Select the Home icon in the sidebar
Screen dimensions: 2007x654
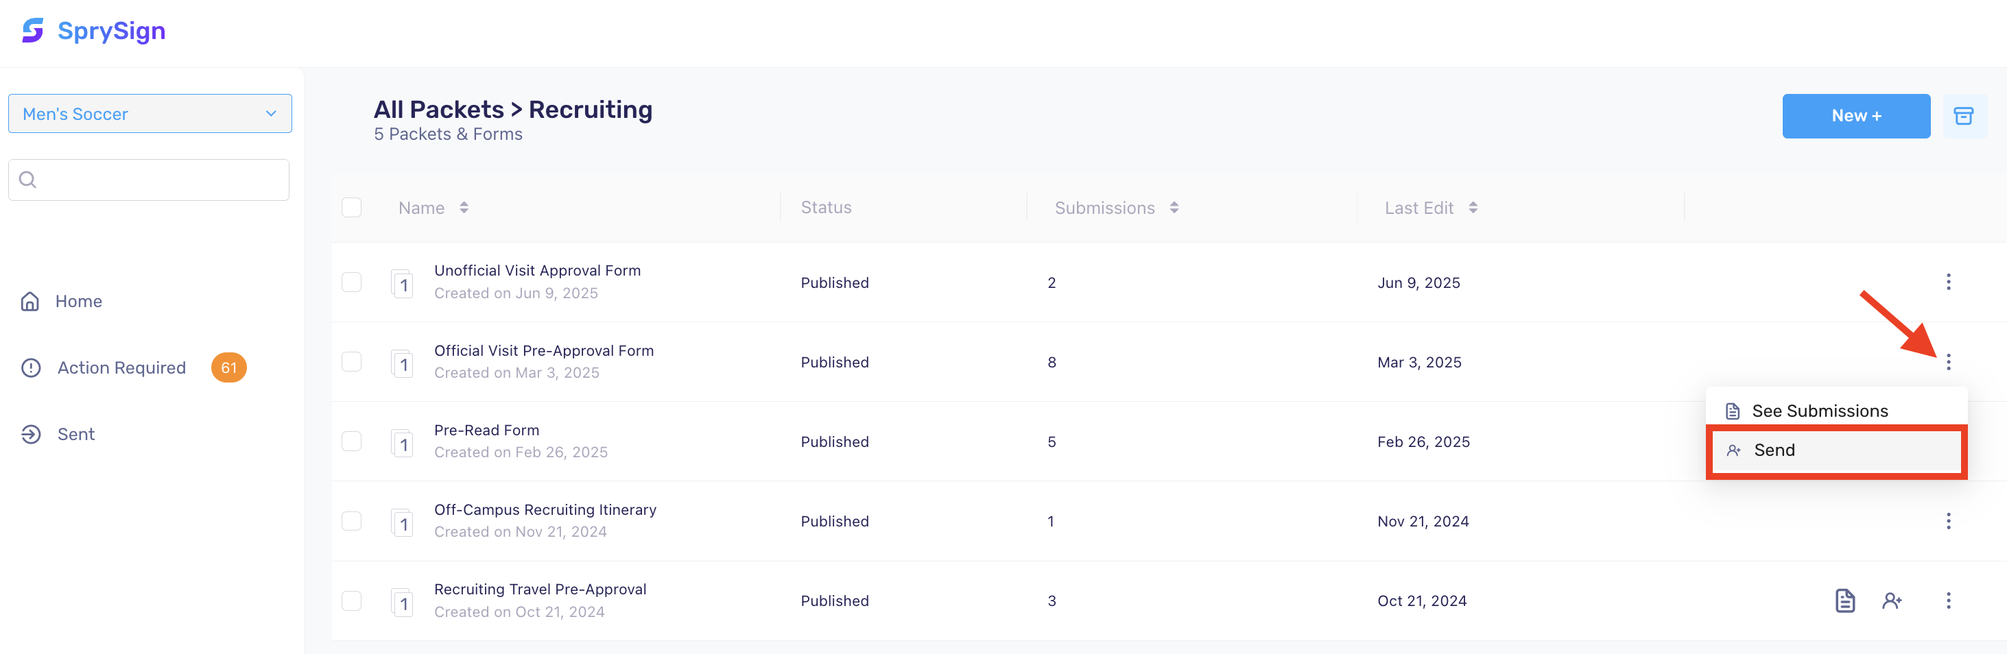click(x=29, y=300)
